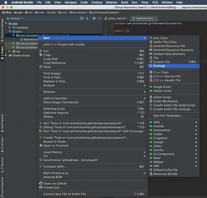Viewport: 207px width, 198px height.
Task: Switch to the MainActivity.java tab
Action: point(144,18)
